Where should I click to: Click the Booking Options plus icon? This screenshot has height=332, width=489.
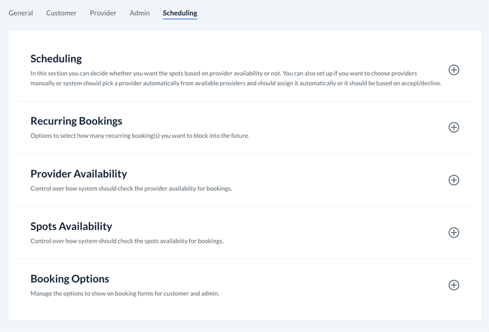click(x=454, y=285)
